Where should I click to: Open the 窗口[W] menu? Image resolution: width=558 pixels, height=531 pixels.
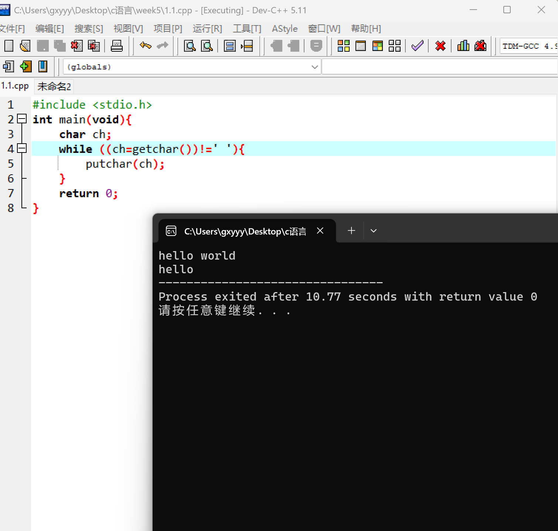[x=324, y=28]
